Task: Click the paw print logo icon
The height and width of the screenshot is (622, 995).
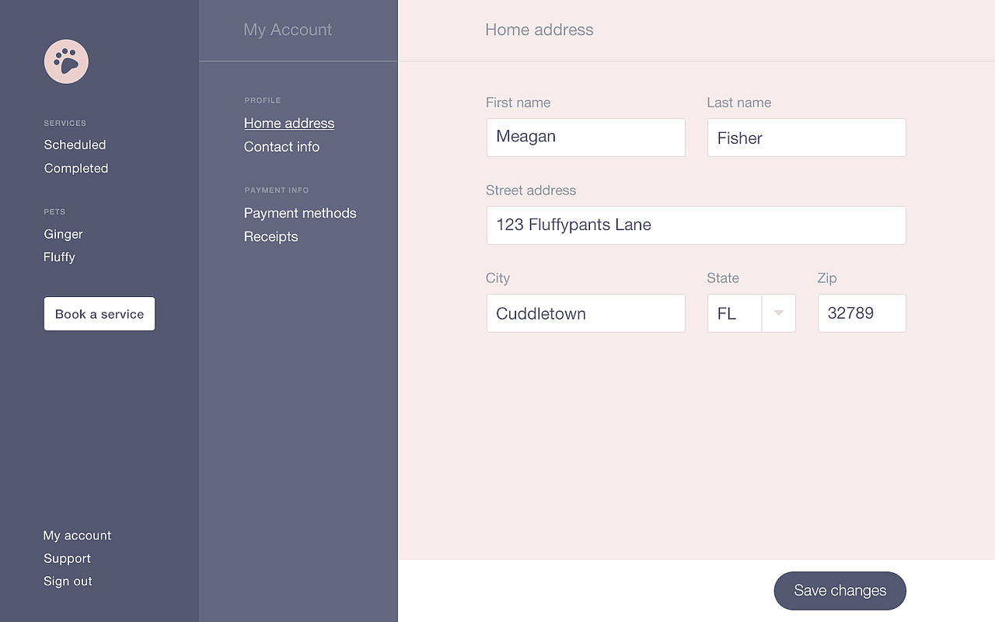Action: (x=66, y=61)
